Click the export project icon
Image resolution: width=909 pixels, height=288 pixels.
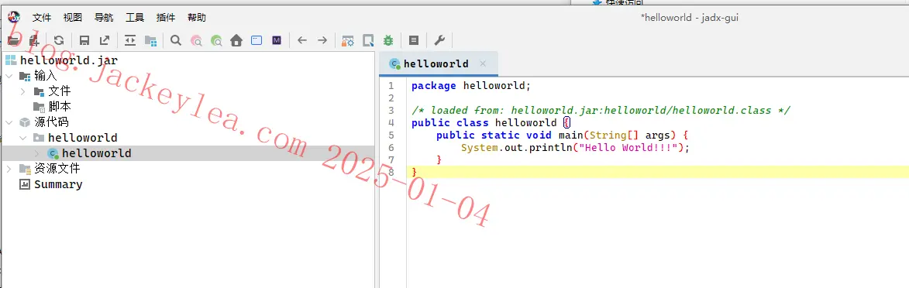coord(105,40)
